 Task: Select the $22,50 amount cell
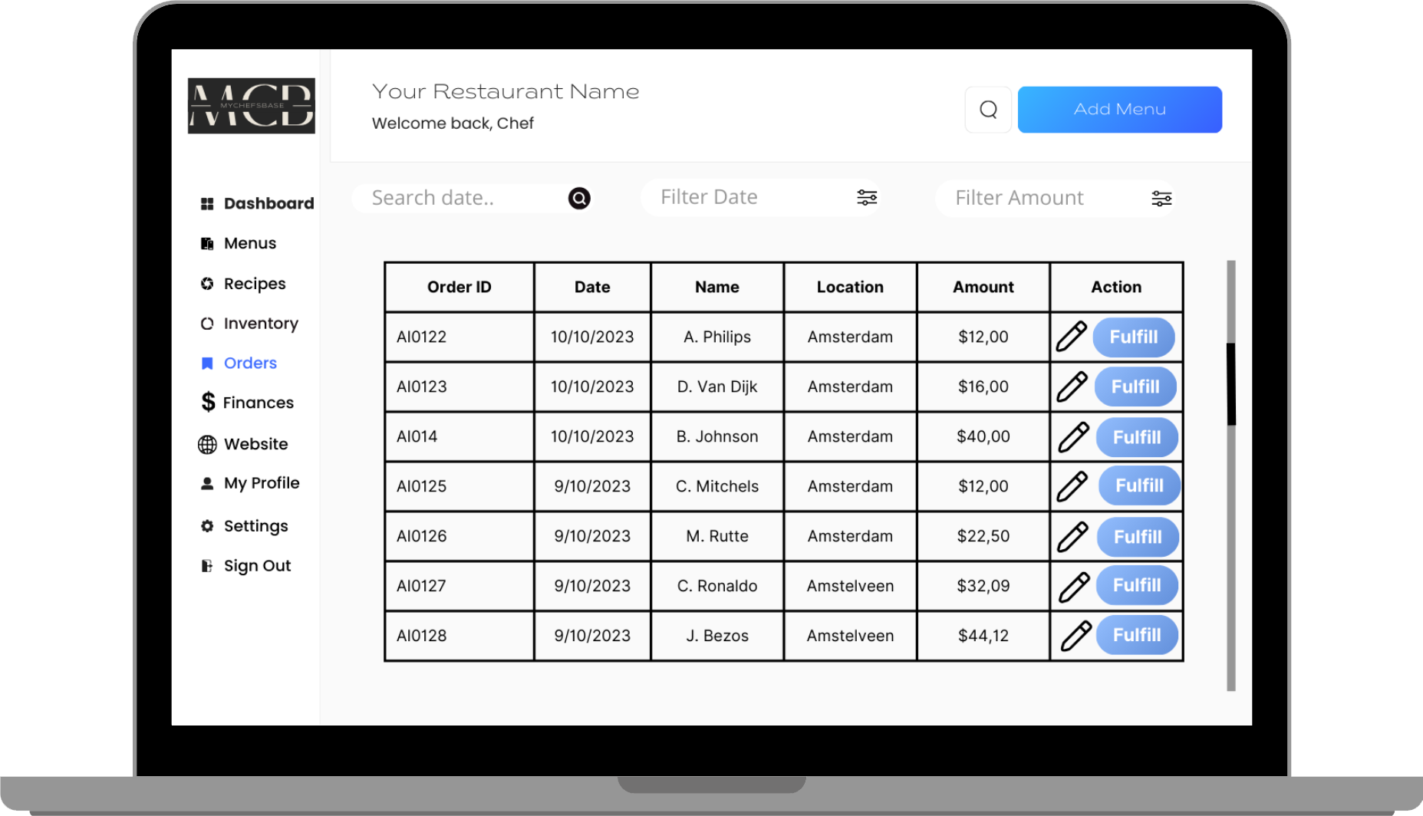(983, 536)
